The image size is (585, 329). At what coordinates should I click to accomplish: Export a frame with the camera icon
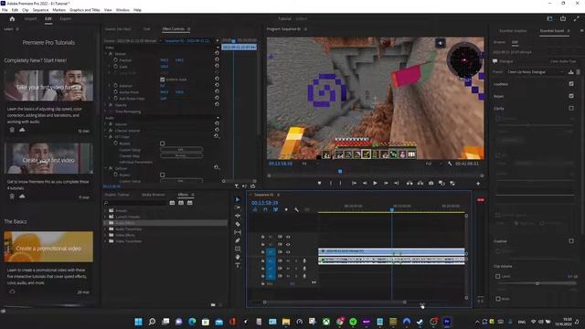[x=431, y=183]
